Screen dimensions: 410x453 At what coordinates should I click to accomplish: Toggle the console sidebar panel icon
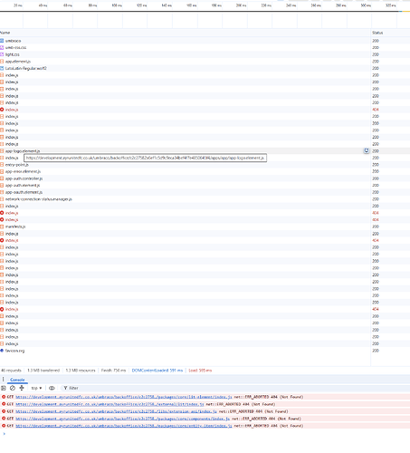4,388
